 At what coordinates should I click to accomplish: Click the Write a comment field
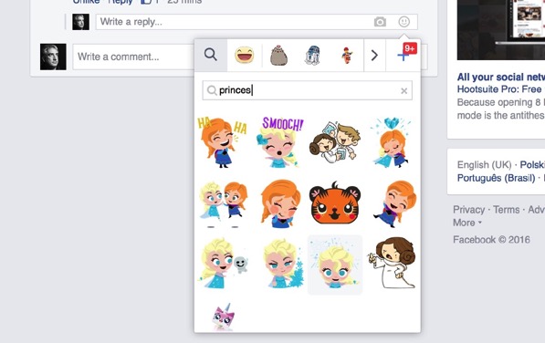[133, 57]
